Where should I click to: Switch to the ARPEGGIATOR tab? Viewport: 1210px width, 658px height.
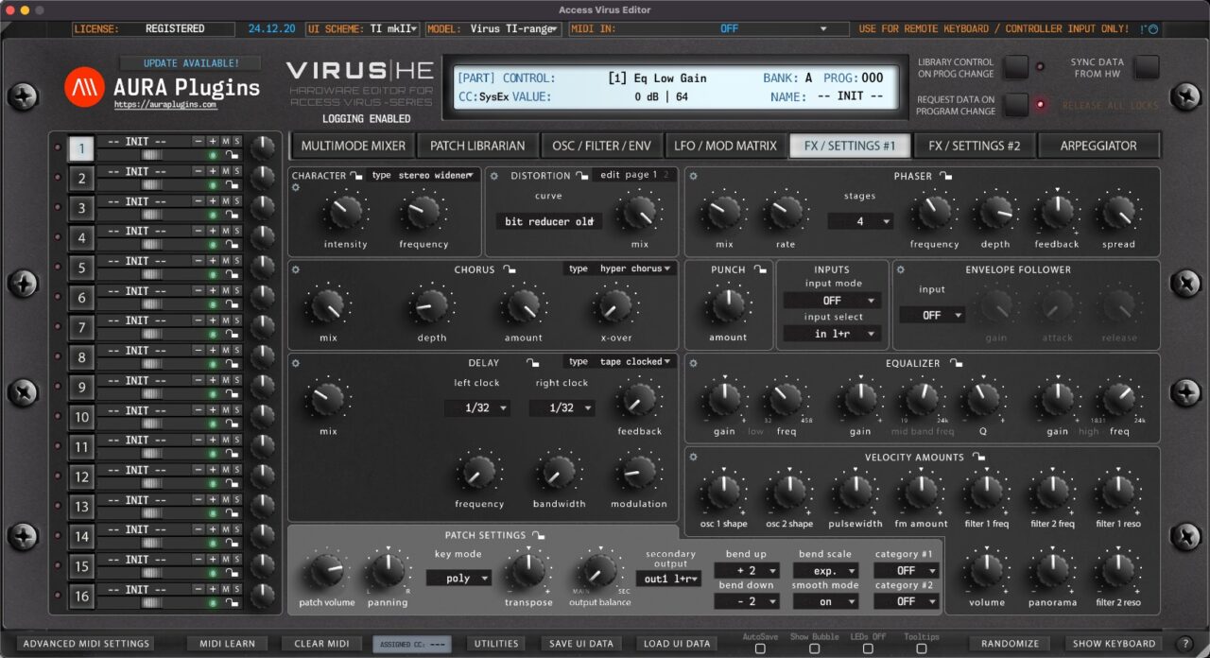tap(1099, 145)
